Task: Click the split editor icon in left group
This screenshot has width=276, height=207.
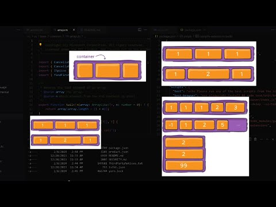Action: pyautogui.click(x=140, y=30)
